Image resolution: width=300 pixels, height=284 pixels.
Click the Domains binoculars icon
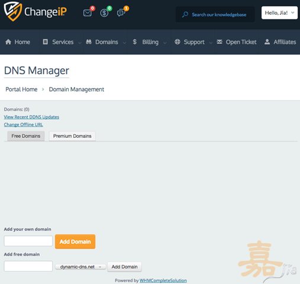click(89, 42)
